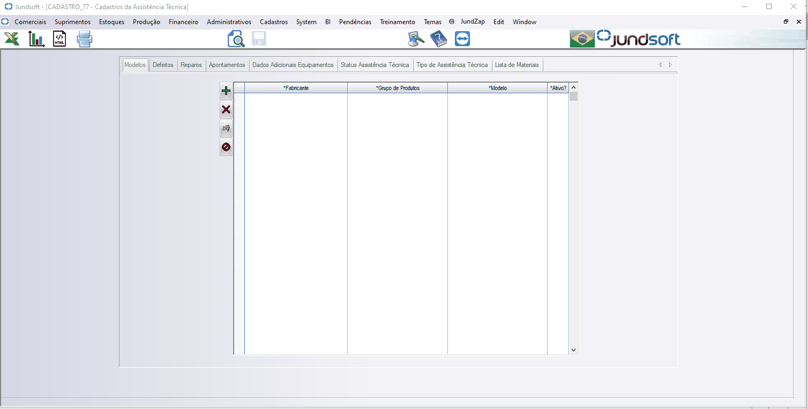Open the Pendências menu
808x409 pixels.
(355, 22)
